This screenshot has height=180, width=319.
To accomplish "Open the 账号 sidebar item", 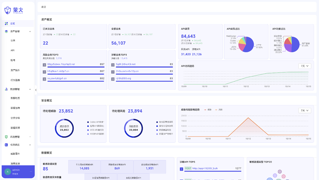I will [x=13, y=60].
